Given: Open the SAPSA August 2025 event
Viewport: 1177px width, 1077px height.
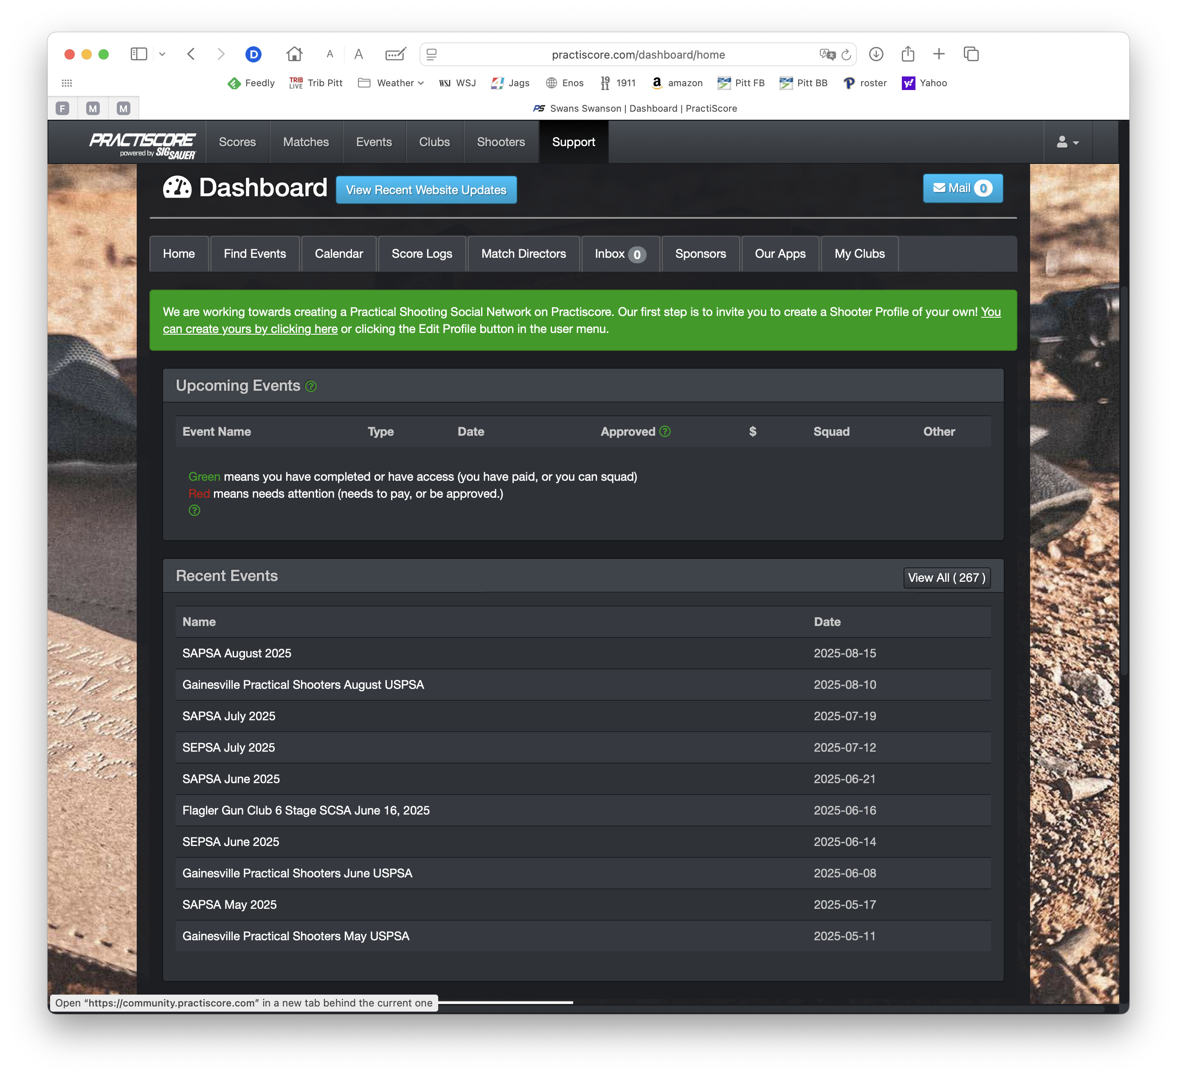Looking at the screenshot, I should (237, 653).
